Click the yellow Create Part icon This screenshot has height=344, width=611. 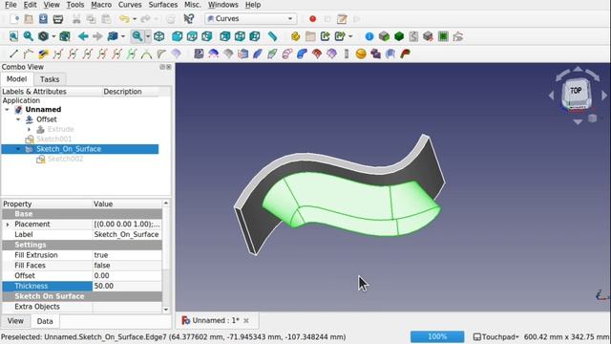(x=295, y=36)
